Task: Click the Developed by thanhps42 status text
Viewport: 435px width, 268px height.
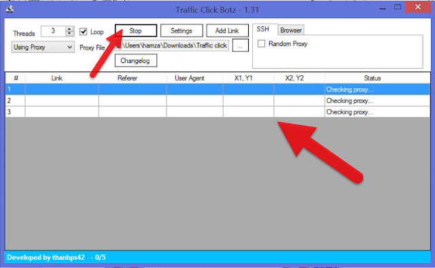Action: [x=46, y=257]
